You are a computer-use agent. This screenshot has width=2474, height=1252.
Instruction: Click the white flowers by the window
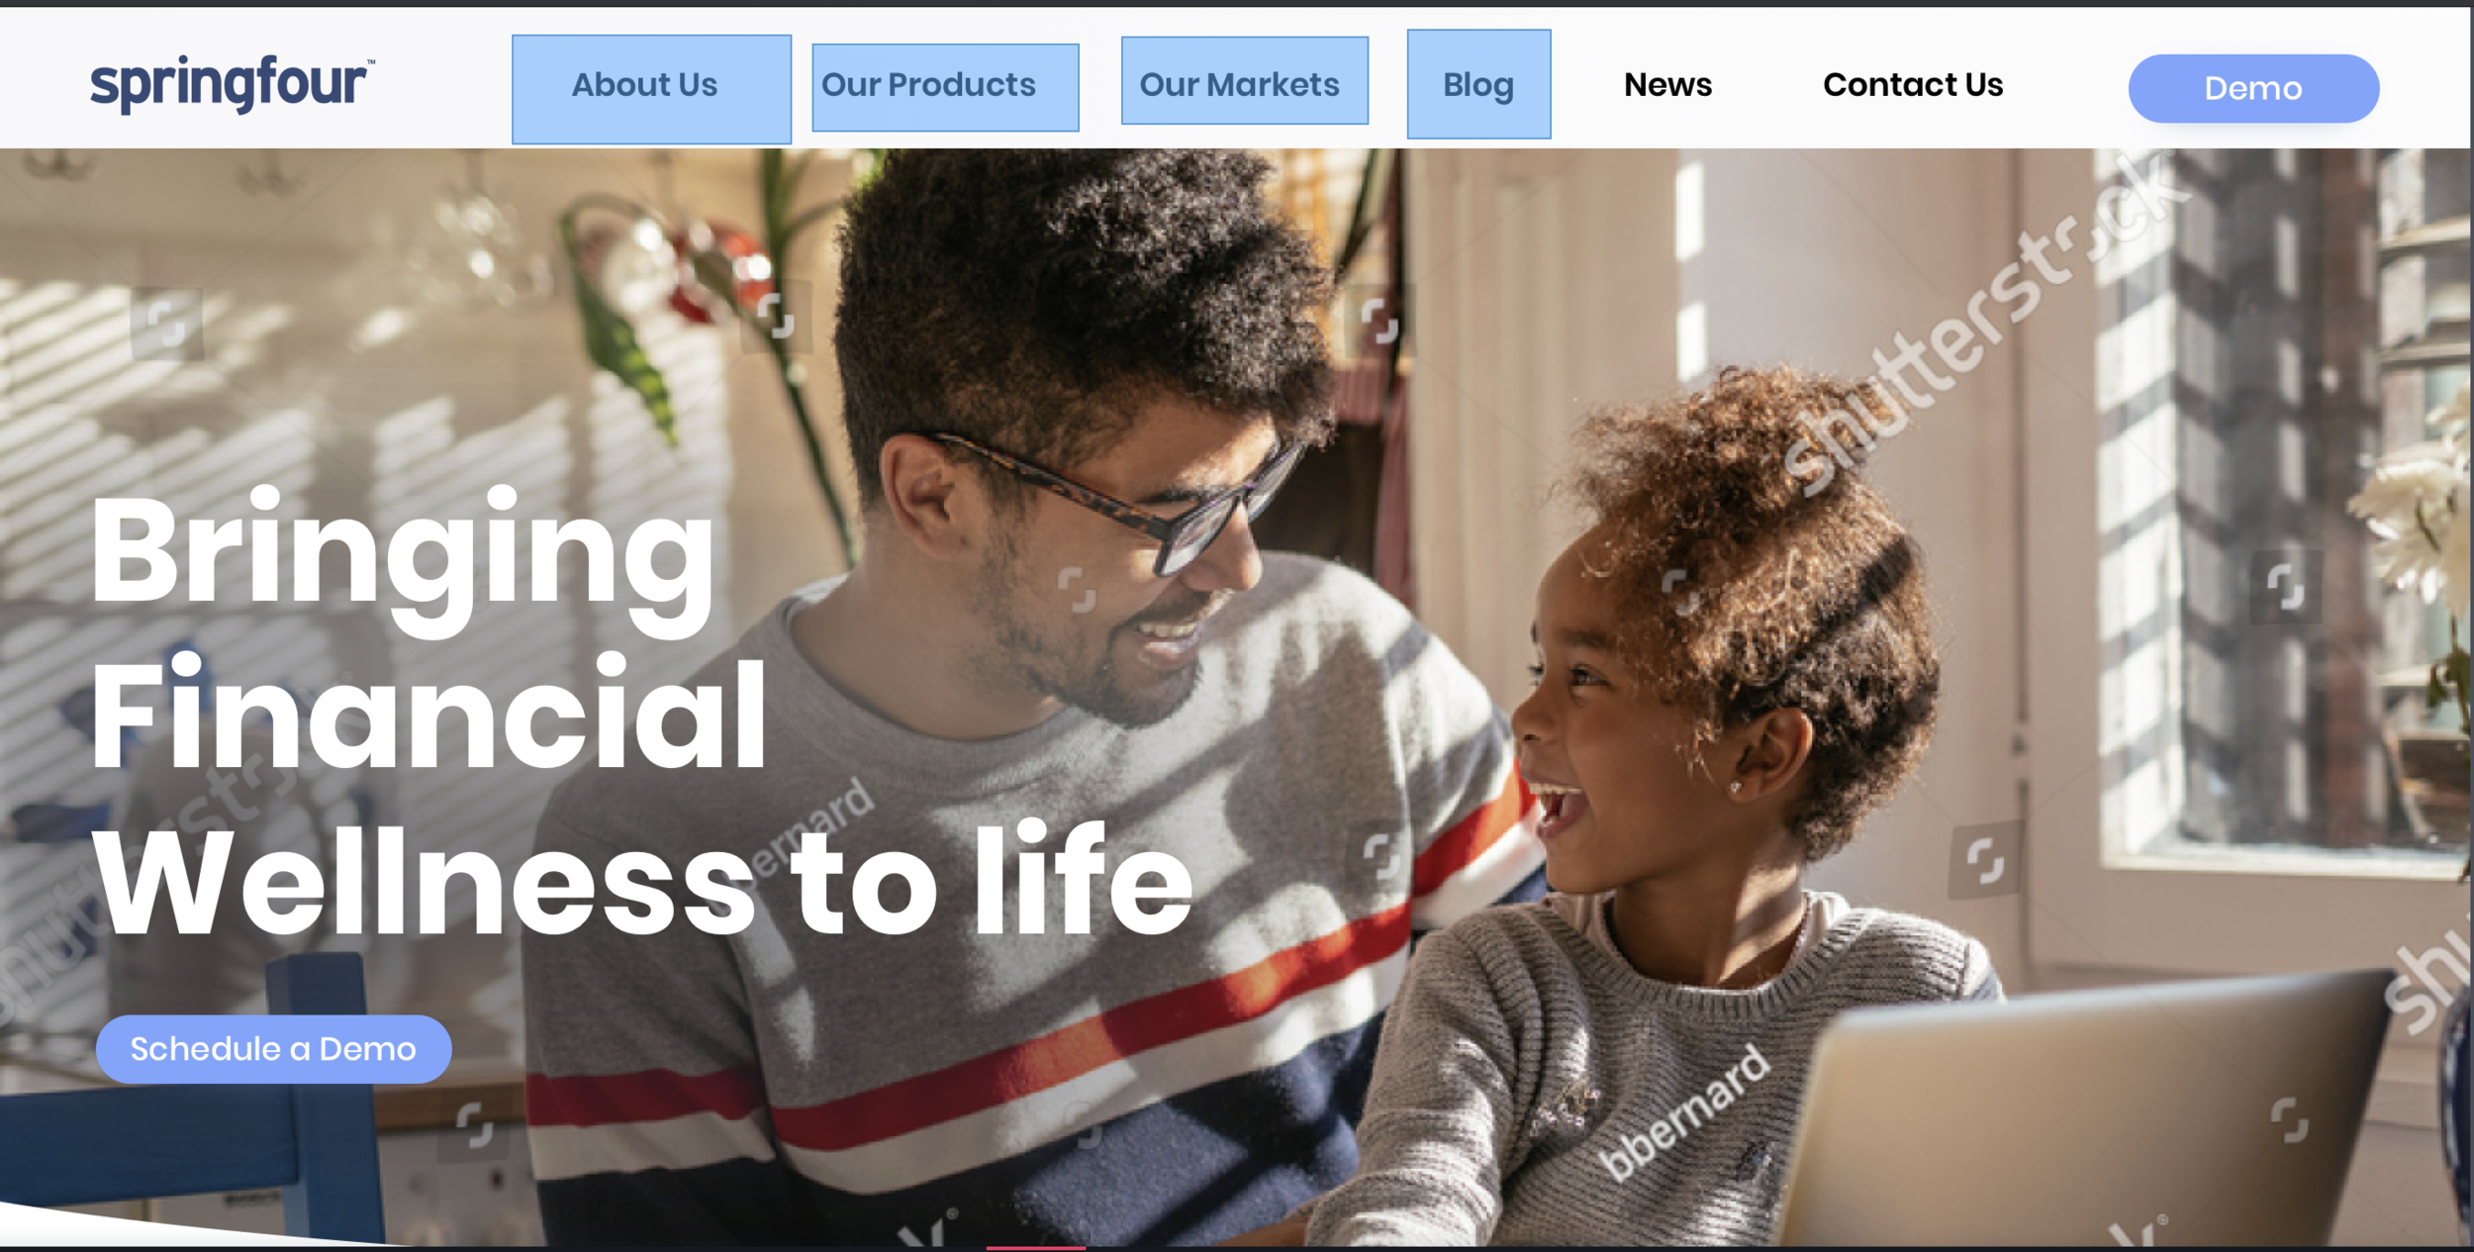[2415, 505]
